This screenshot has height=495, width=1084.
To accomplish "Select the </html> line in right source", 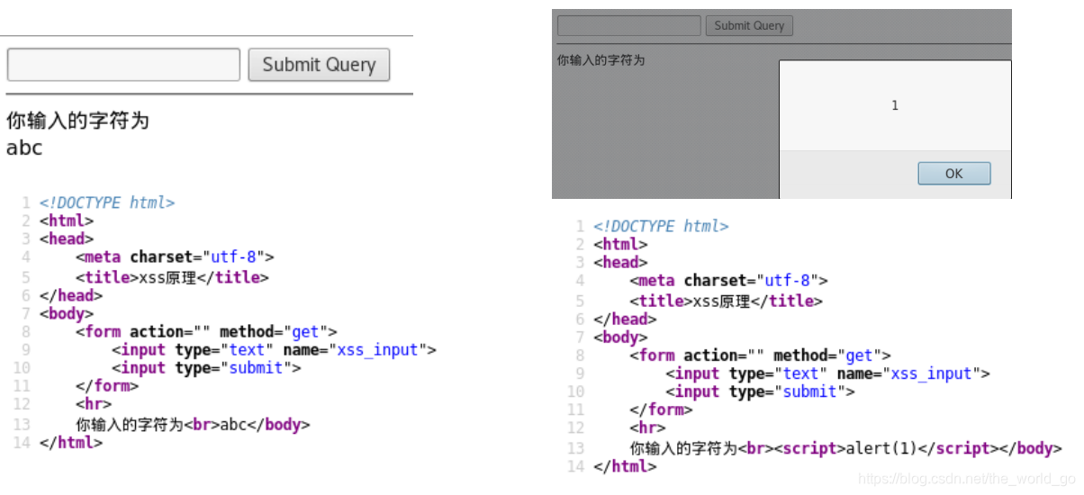I will click(x=625, y=466).
